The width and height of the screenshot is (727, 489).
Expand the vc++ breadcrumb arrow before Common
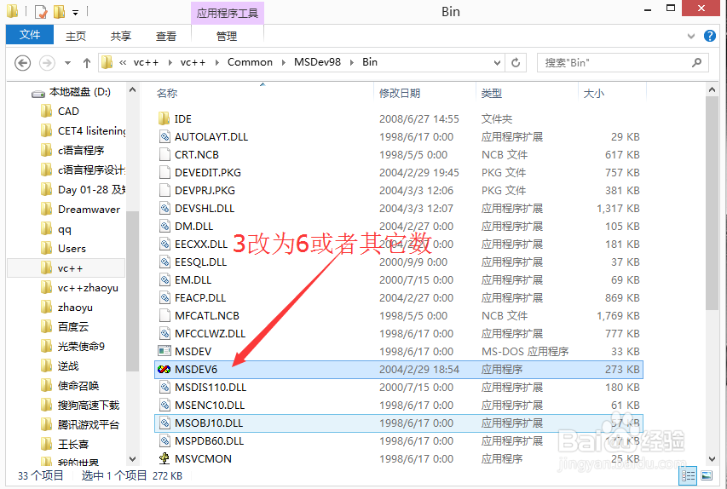[x=216, y=62]
